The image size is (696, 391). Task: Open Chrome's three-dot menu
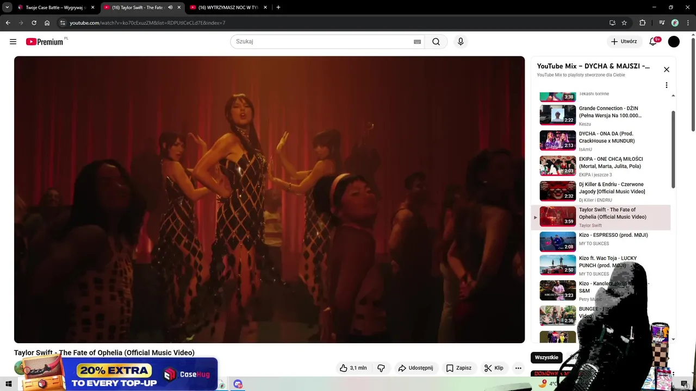point(688,23)
